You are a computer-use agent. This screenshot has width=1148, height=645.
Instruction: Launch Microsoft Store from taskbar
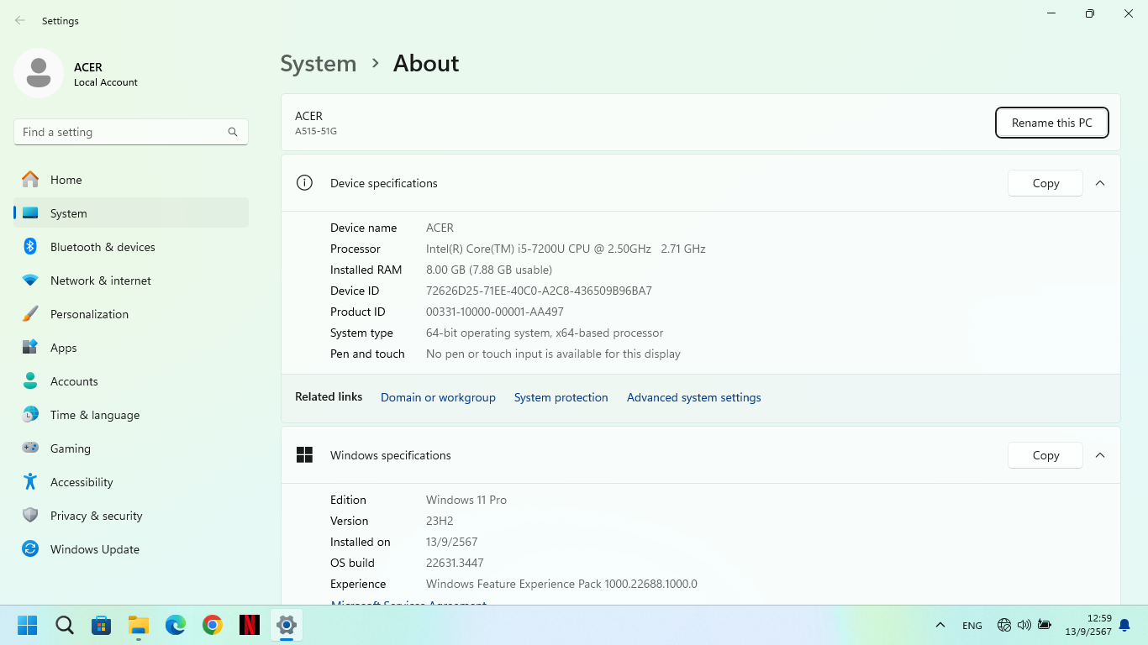coord(102,625)
